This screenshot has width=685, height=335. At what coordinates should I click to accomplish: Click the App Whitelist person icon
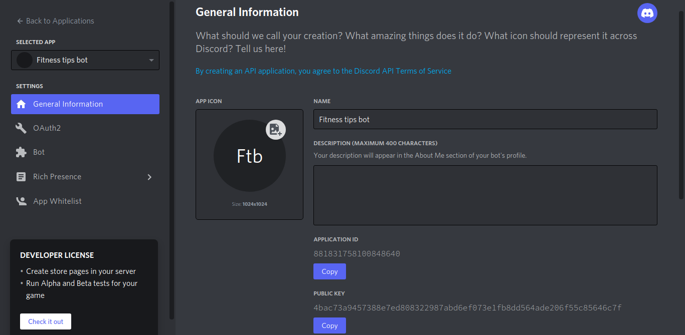point(21,201)
